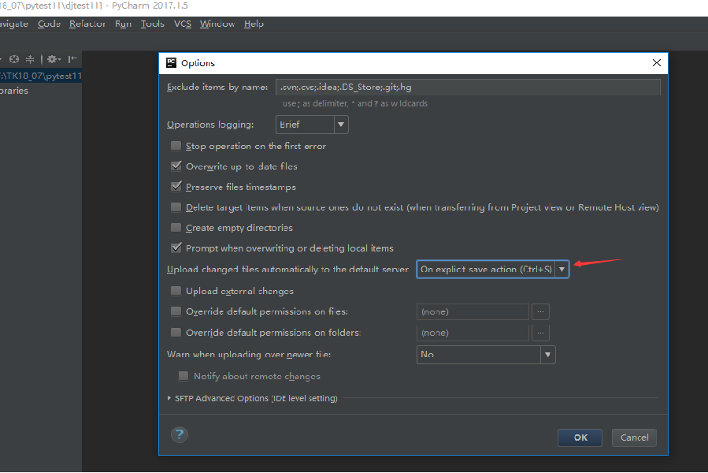Click the help question mark icon
708x473 pixels.
tap(180, 435)
